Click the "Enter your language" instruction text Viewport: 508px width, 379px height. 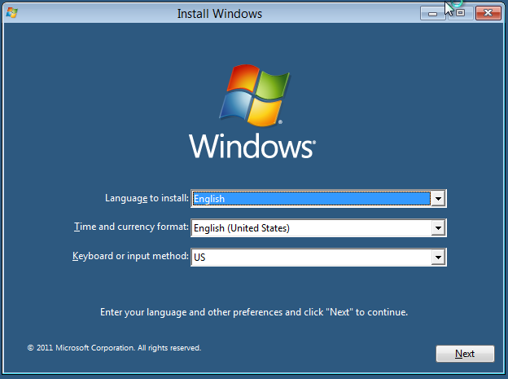(x=254, y=312)
